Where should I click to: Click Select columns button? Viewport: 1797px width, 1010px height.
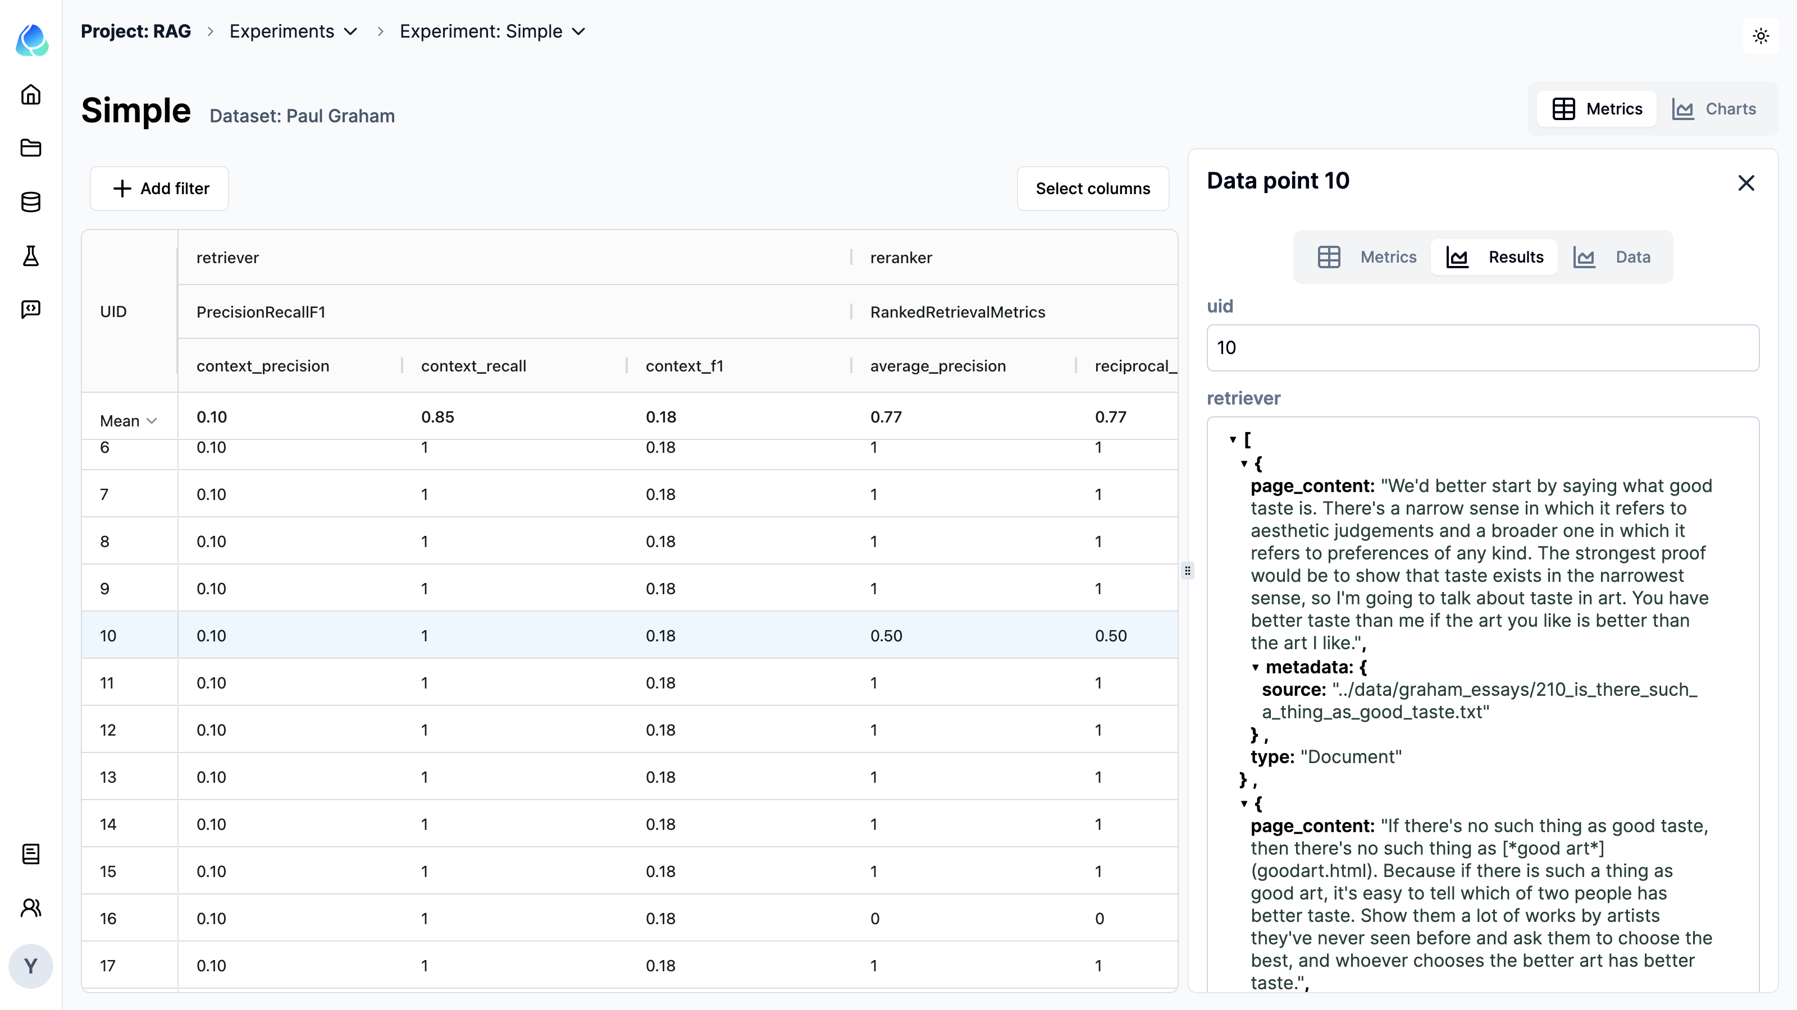coord(1092,187)
